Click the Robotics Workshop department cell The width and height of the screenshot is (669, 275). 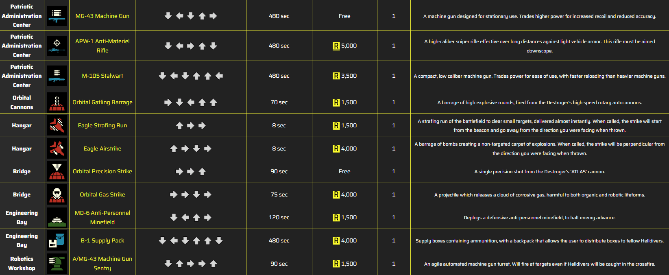click(x=22, y=264)
